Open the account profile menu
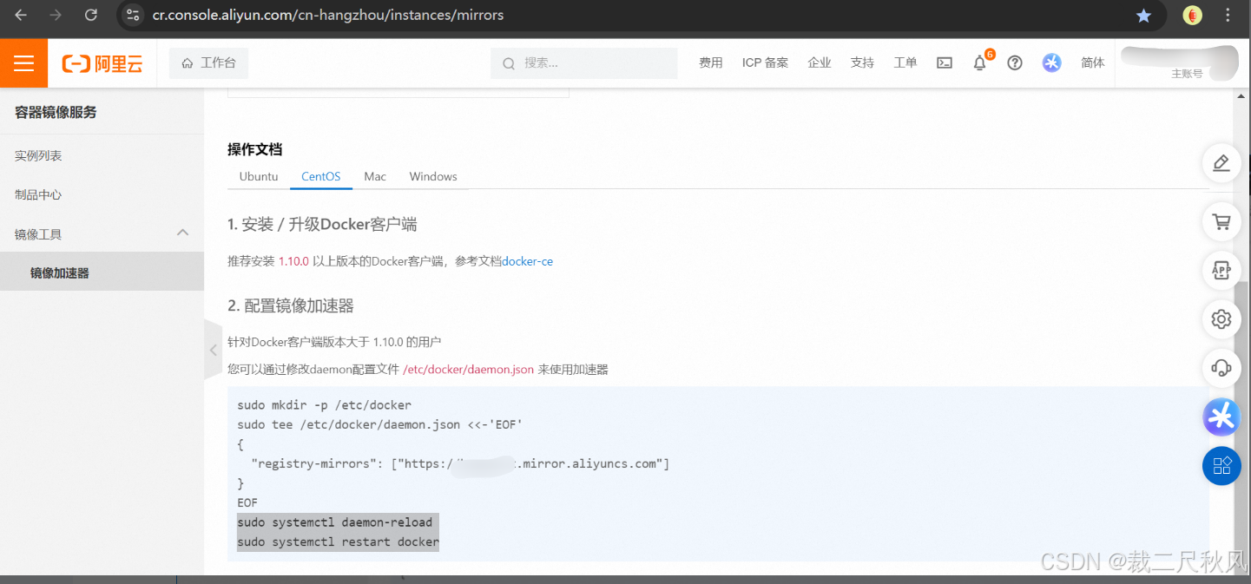 pos(1179,63)
